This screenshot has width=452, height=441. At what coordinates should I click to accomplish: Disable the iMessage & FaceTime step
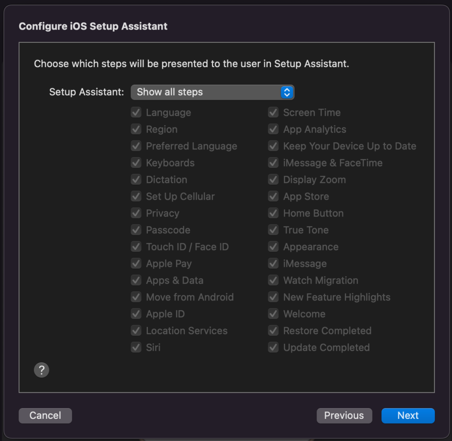pos(273,163)
